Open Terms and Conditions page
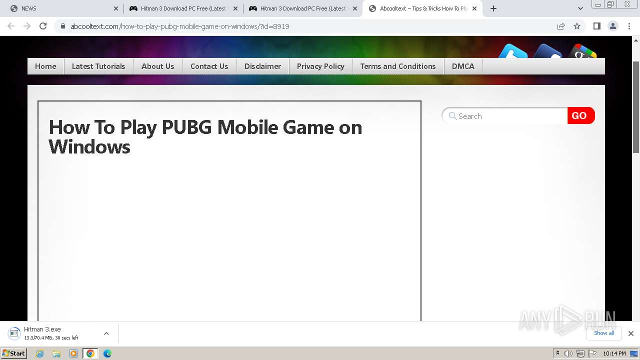This screenshot has height=360, width=640. 398,66
